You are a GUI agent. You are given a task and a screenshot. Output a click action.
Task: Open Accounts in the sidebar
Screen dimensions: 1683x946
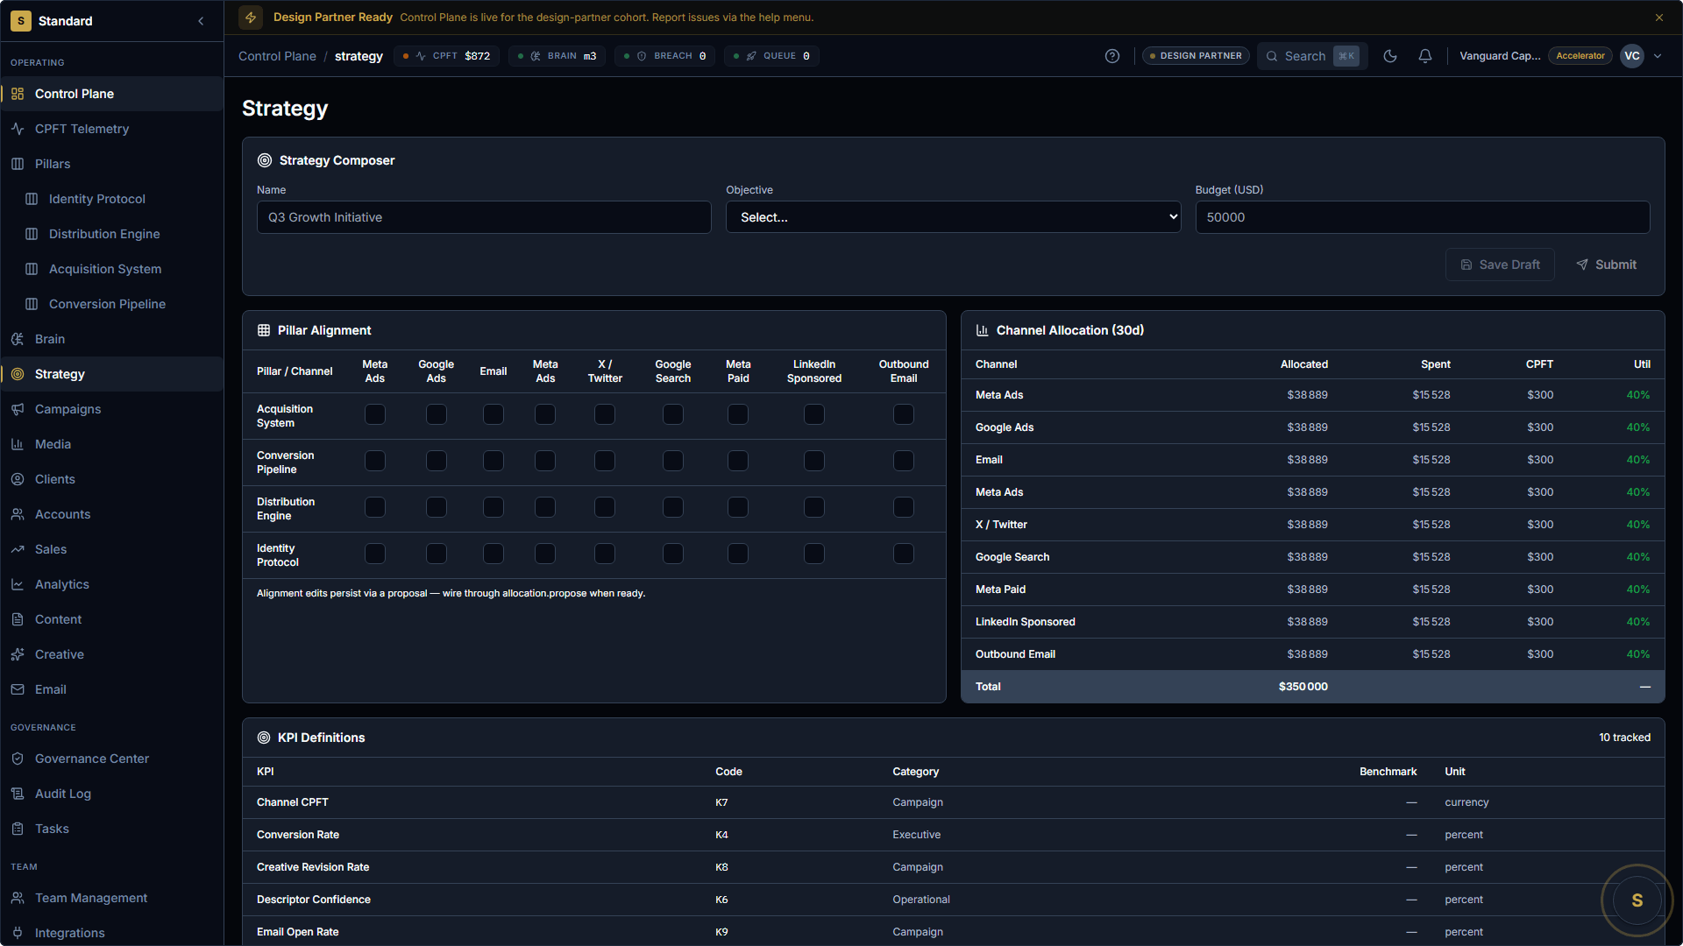click(x=111, y=514)
